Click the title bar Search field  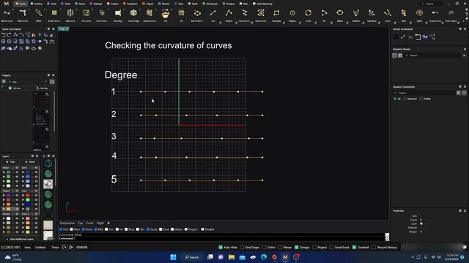(x=432, y=4)
